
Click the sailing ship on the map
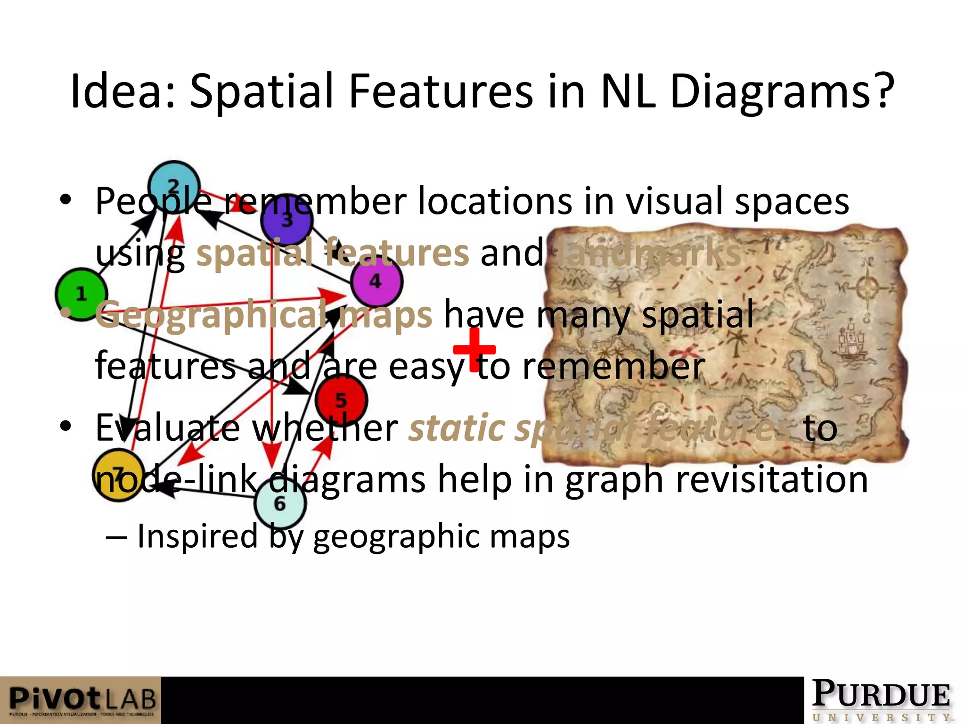pyautogui.click(x=852, y=344)
